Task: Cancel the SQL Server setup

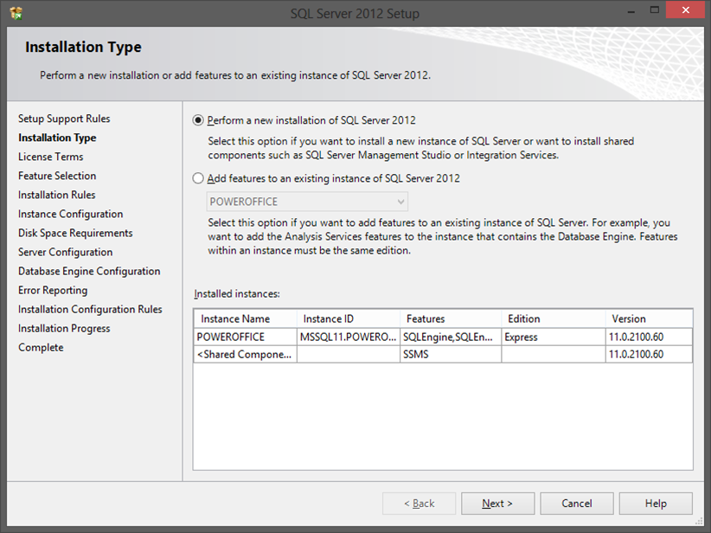Action: tap(576, 504)
